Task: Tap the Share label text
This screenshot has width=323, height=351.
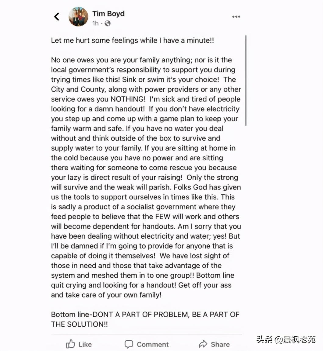Action: (x=220, y=344)
